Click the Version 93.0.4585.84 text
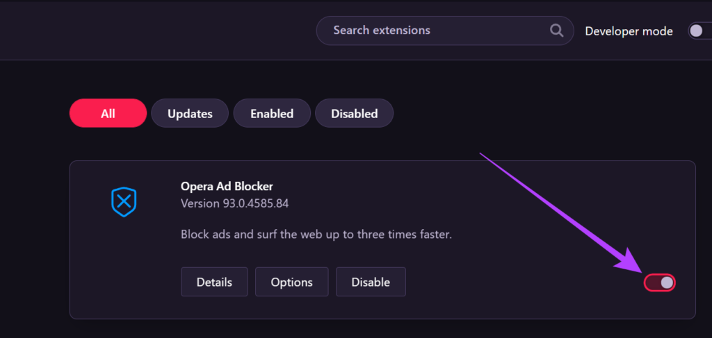The height and width of the screenshot is (338, 712). tap(234, 204)
